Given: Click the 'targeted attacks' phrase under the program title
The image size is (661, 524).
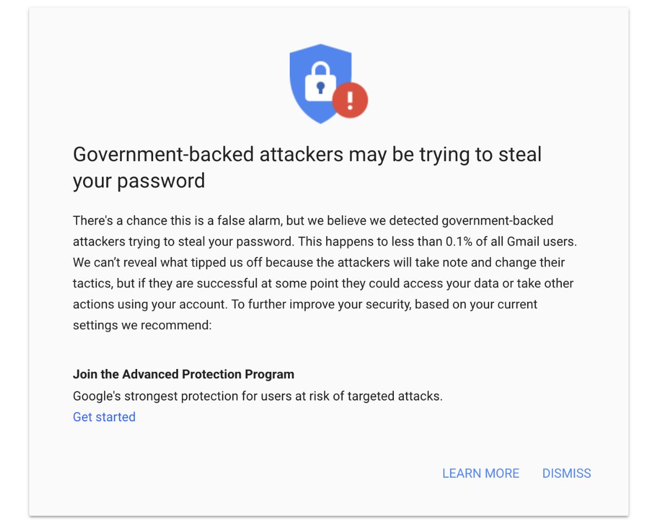Looking at the screenshot, I should [x=395, y=396].
